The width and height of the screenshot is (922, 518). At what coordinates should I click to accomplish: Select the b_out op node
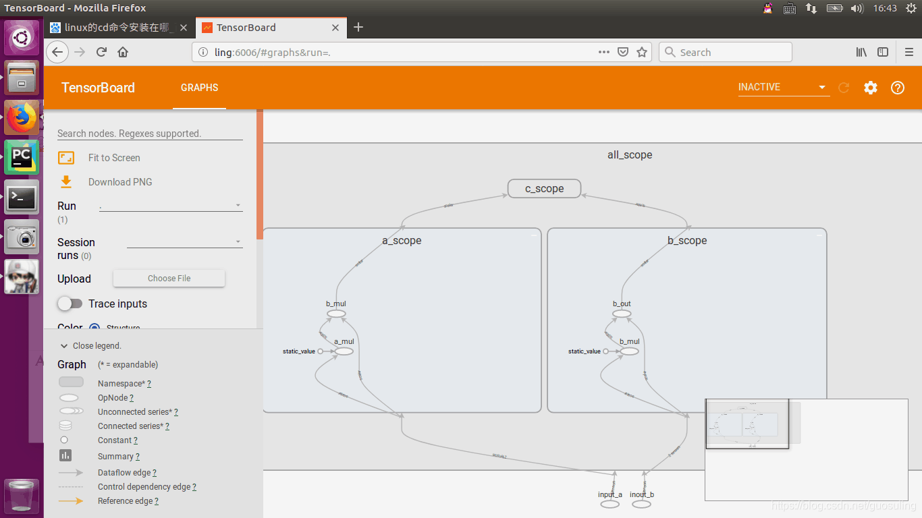point(622,314)
